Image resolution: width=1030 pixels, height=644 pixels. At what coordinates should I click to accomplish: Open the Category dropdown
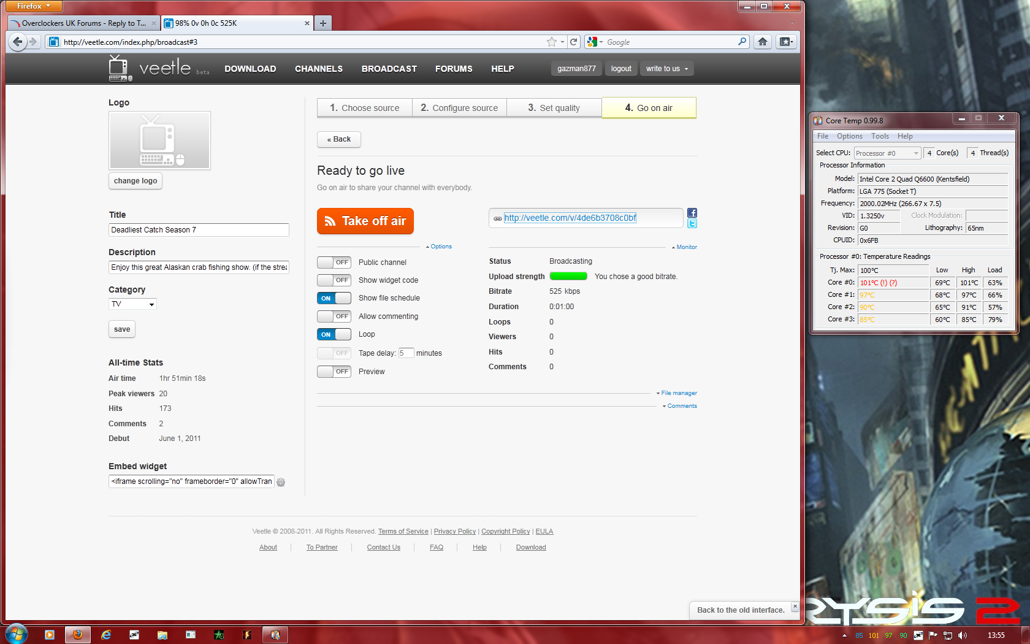[x=132, y=304]
